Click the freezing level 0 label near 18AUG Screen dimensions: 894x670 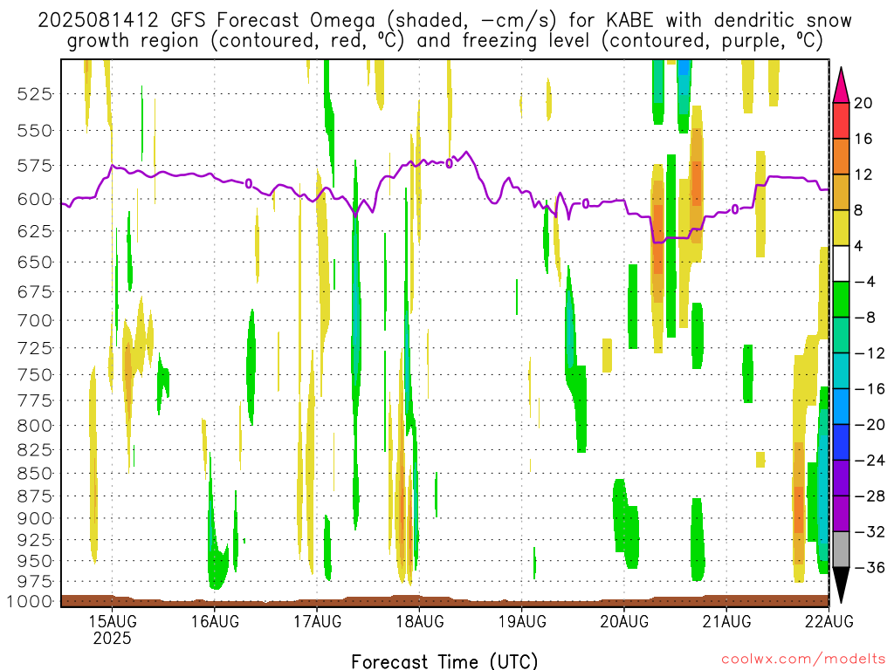coord(450,164)
